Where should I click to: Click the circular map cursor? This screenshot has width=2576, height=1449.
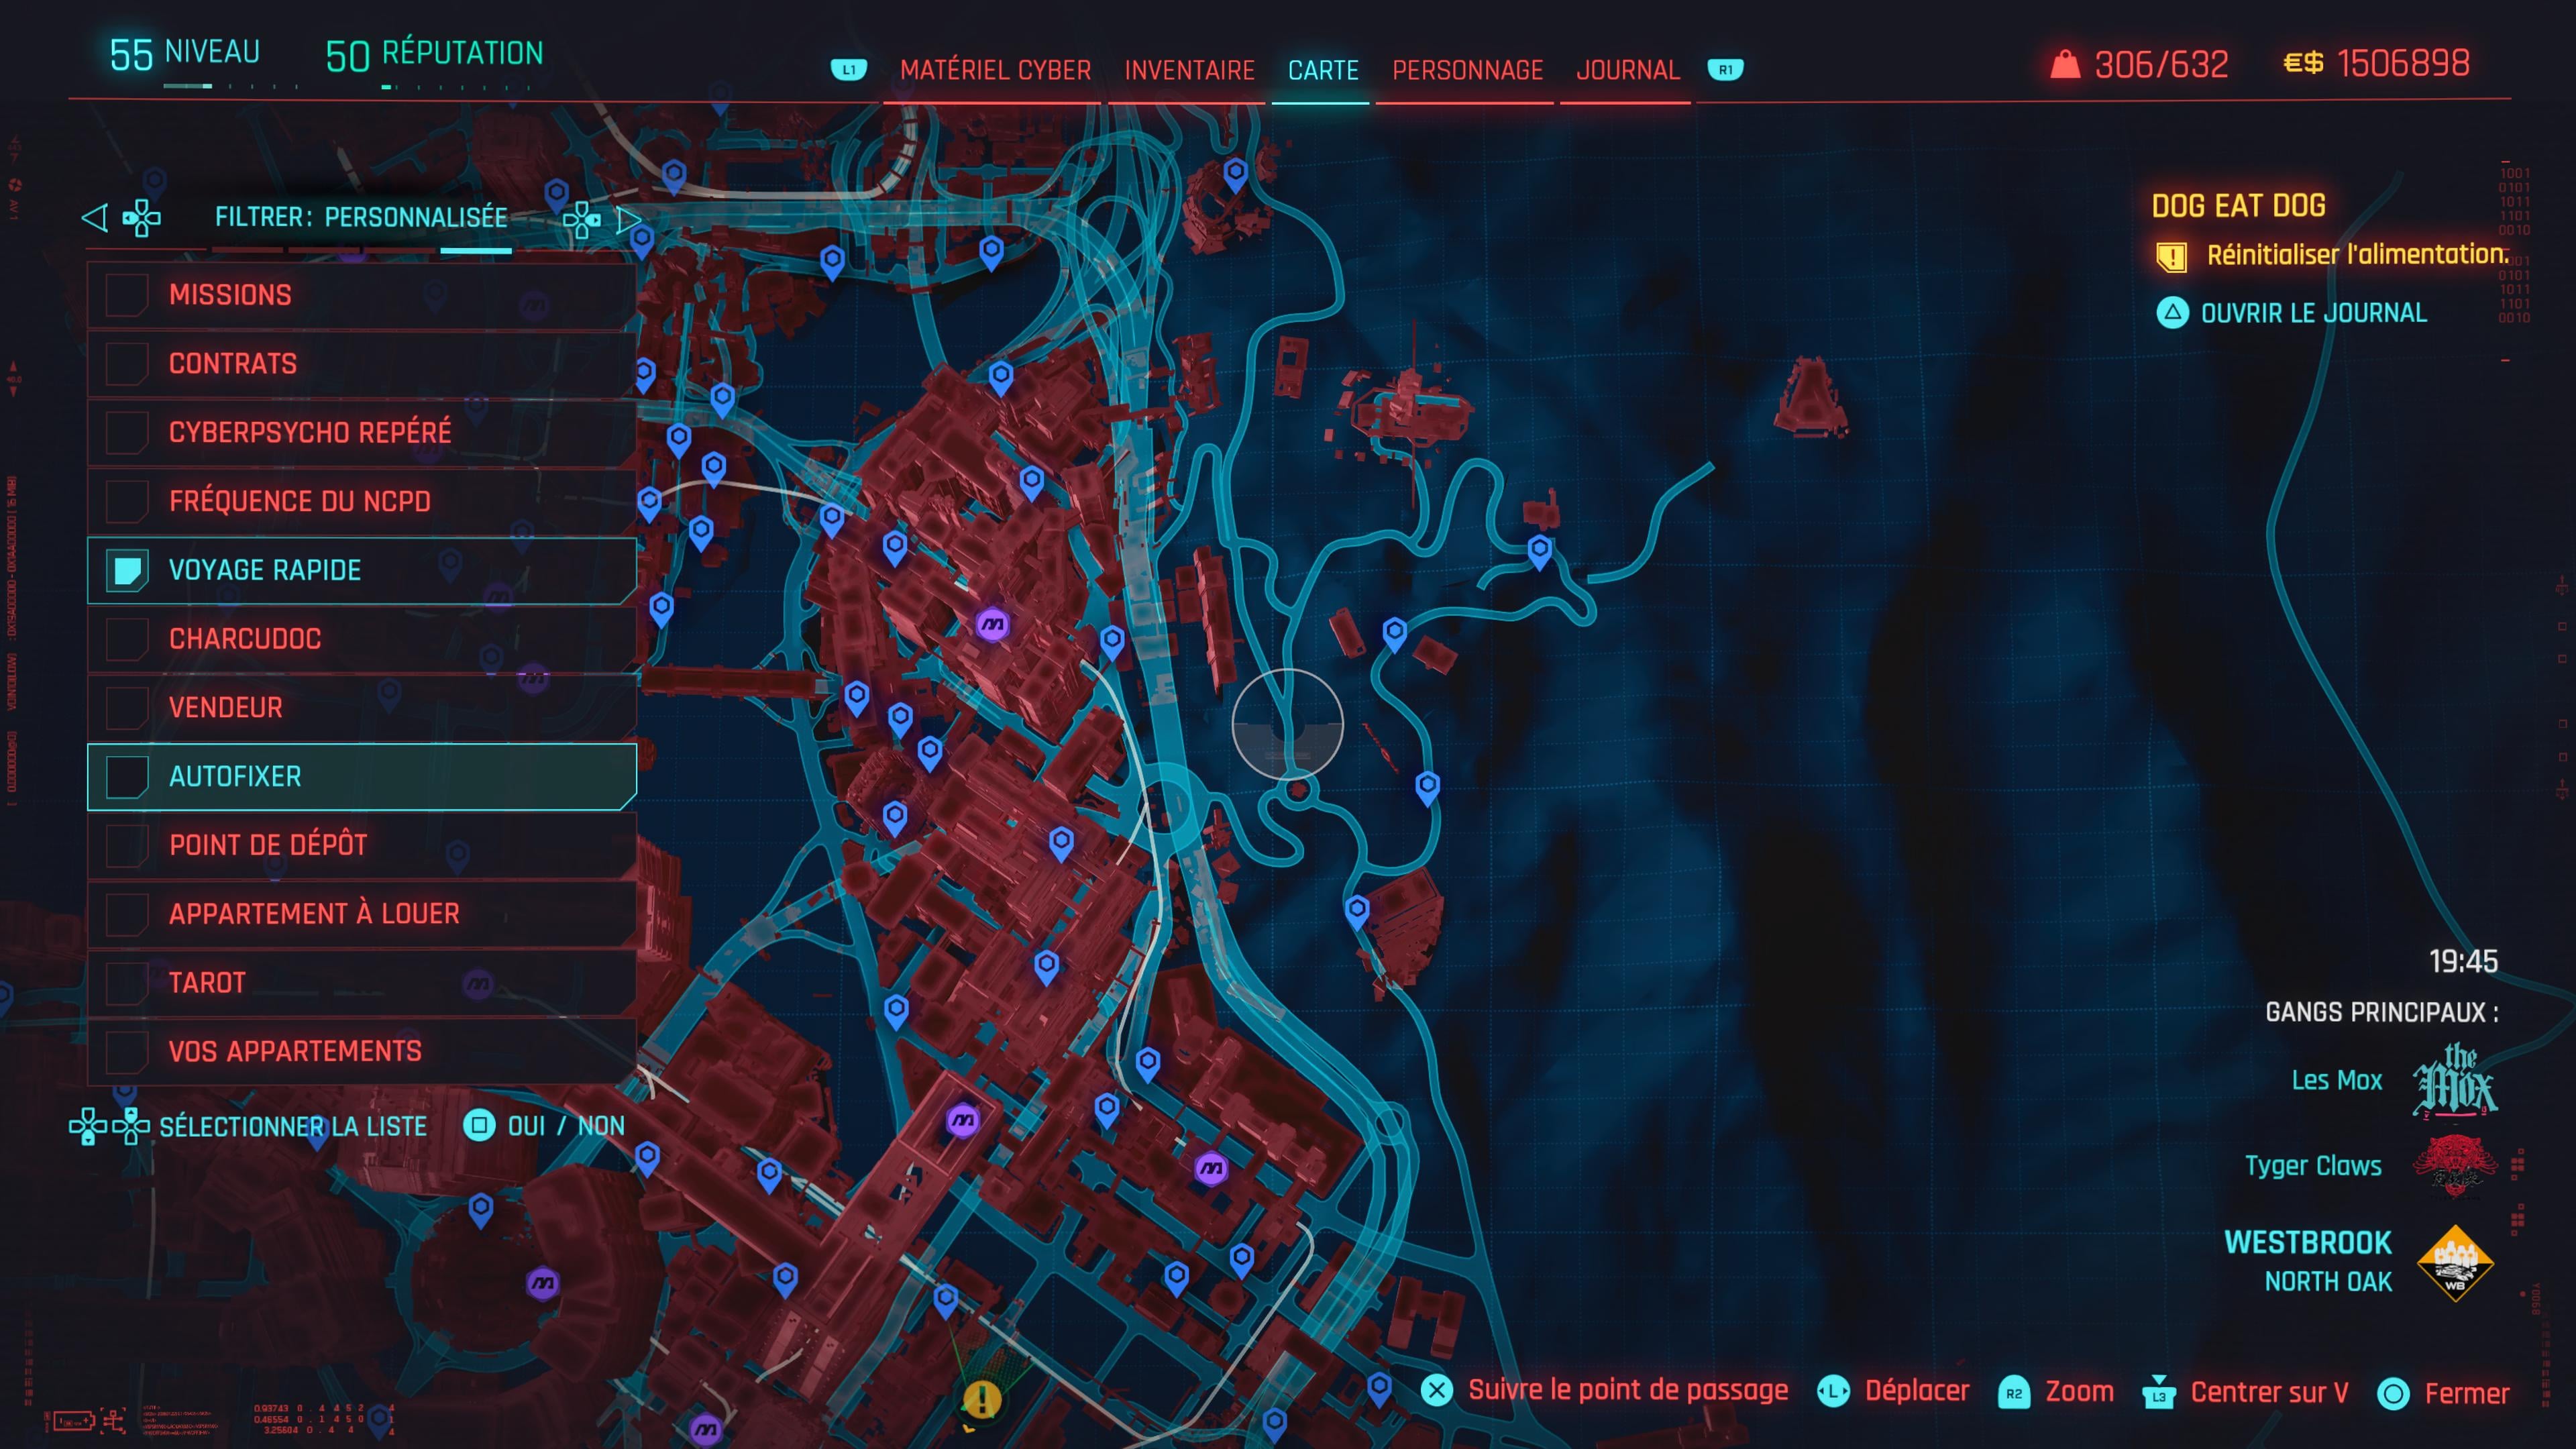pos(1287,724)
